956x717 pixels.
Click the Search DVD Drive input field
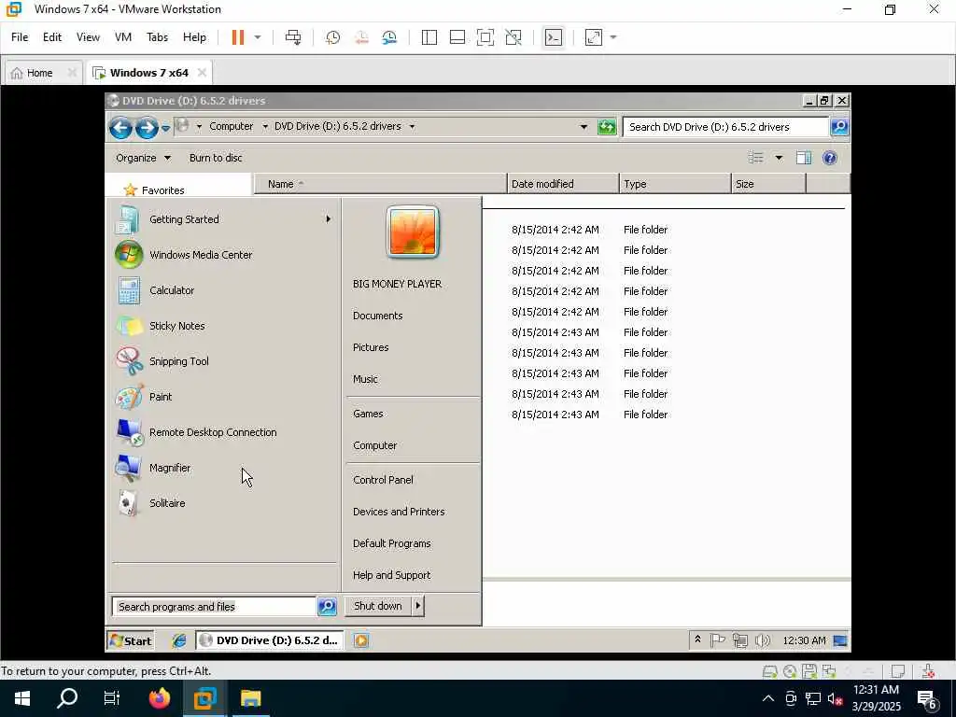725,127
